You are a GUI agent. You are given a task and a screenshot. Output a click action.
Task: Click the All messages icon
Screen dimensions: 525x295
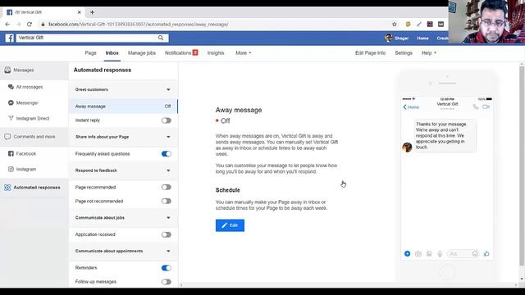click(11, 87)
